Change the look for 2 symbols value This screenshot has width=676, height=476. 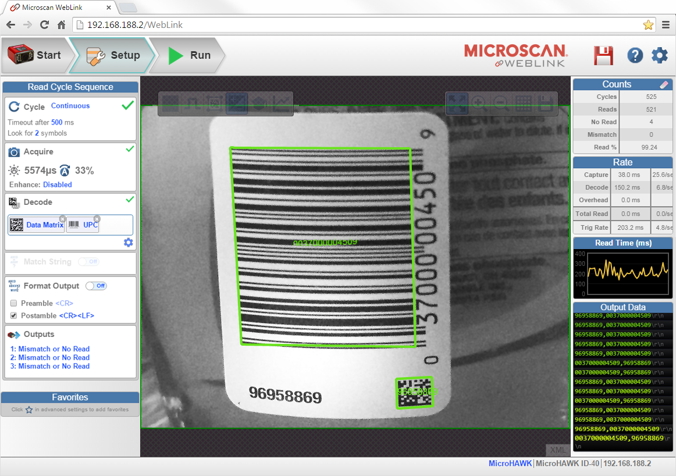pyautogui.click(x=37, y=133)
